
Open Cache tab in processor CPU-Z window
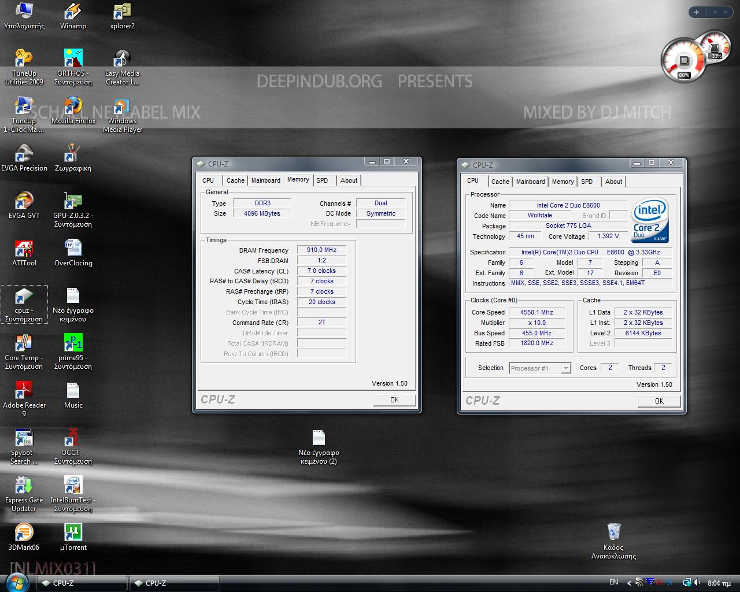click(500, 182)
